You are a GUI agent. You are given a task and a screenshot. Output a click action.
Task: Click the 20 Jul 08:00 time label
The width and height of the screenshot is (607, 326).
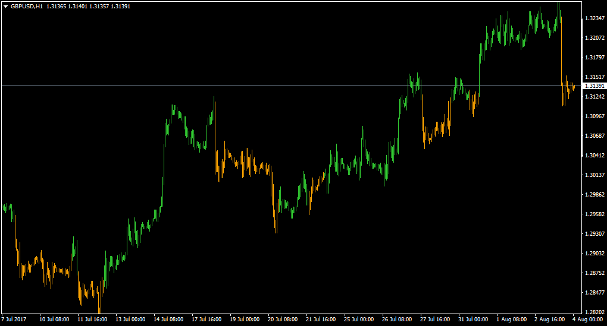tap(283, 319)
